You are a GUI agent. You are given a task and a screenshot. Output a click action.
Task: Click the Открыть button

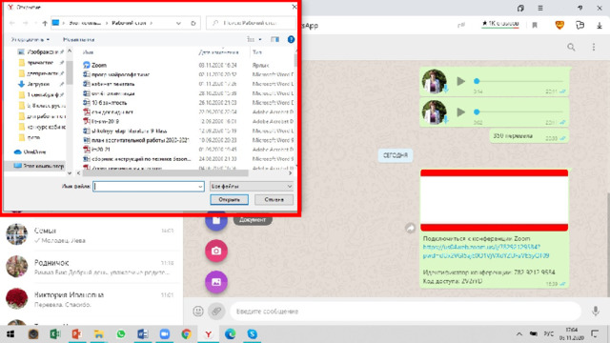[229, 199]
